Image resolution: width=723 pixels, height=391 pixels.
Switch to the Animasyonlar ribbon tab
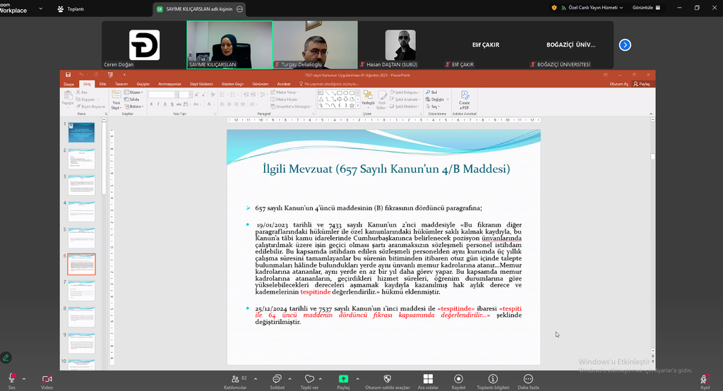click(169, 84)
